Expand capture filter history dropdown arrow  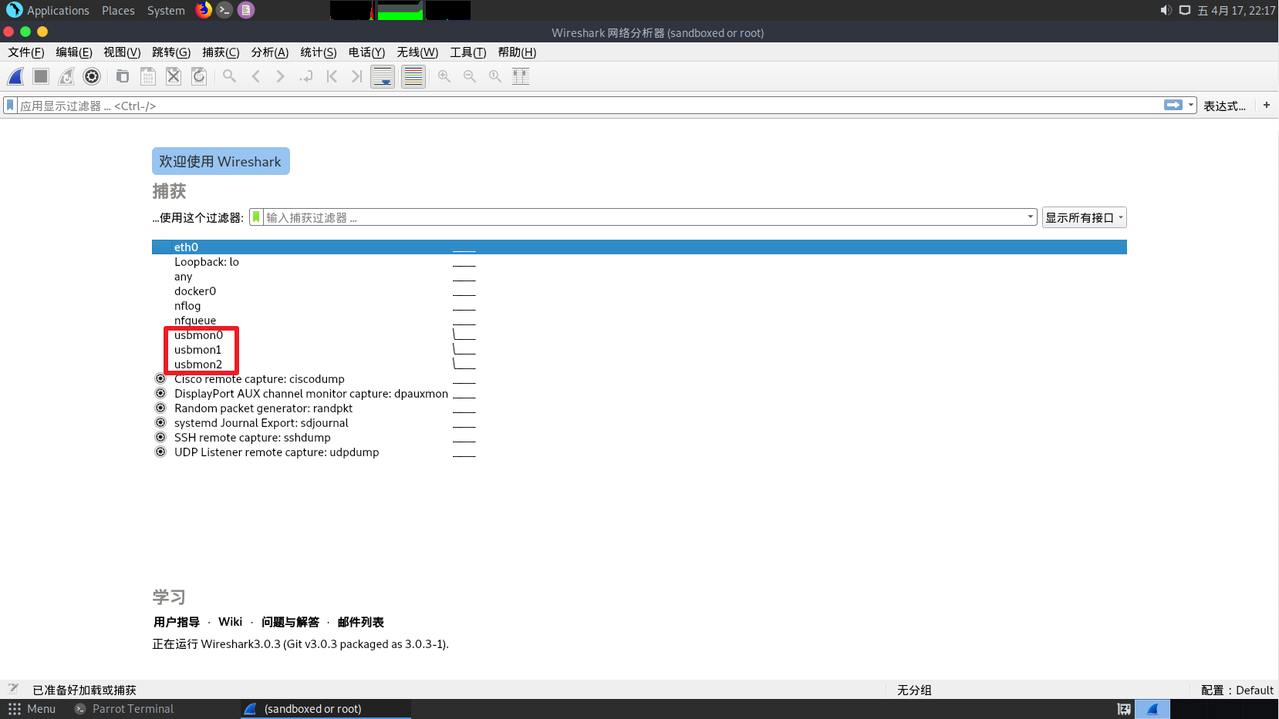[x=1031, y=217]
